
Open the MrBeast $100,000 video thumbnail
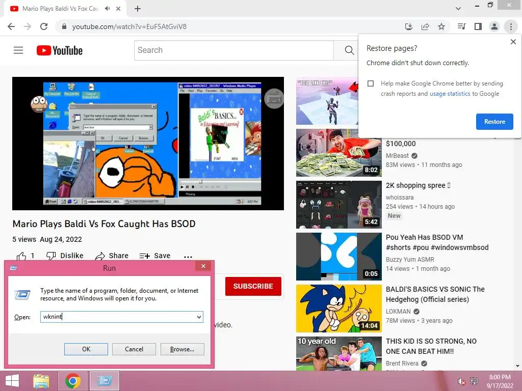[338, 153]
